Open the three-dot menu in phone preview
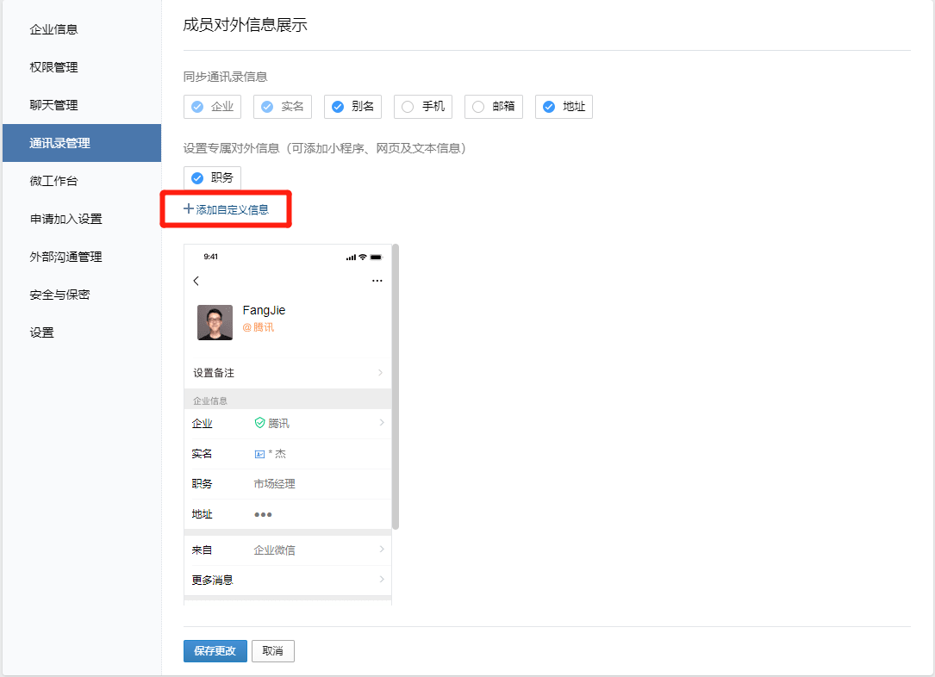Image resolution: width=935 pixels, height=677 pixels. (377, 281)
